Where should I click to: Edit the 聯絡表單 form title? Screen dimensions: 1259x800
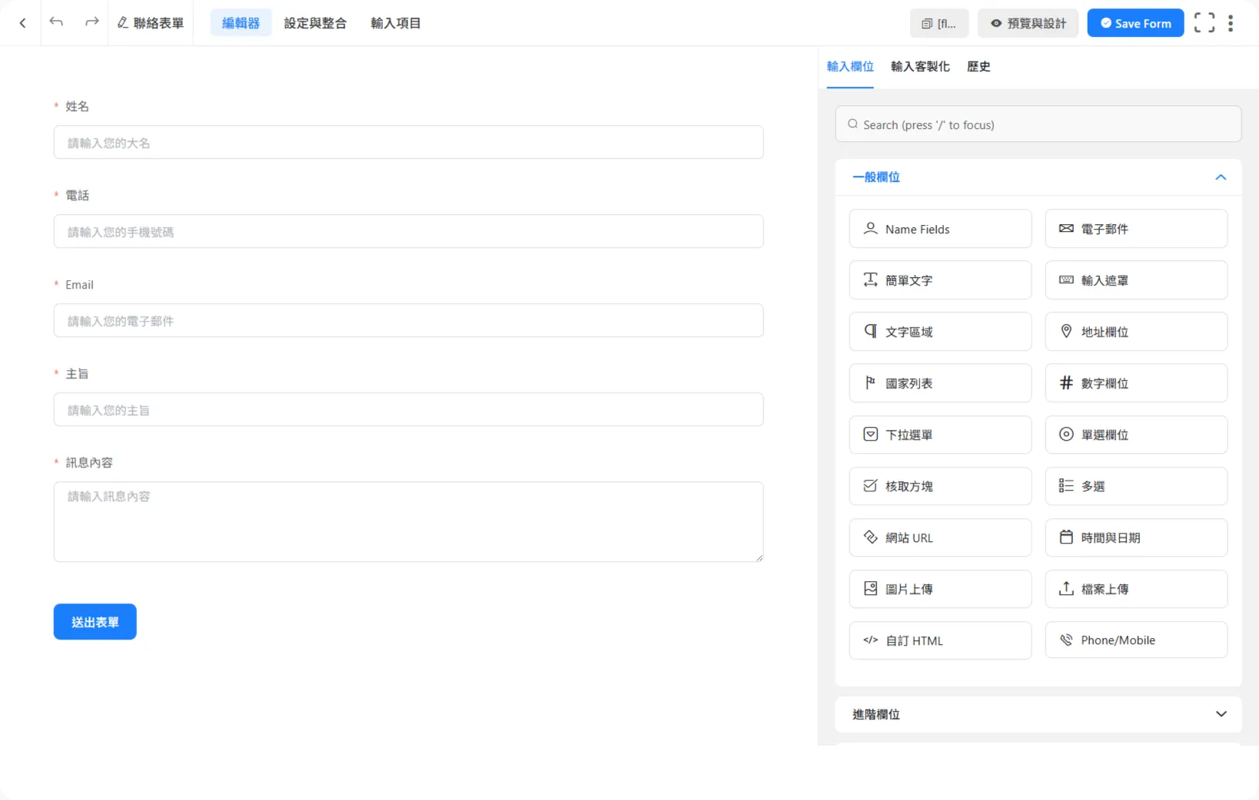(151, 23)
